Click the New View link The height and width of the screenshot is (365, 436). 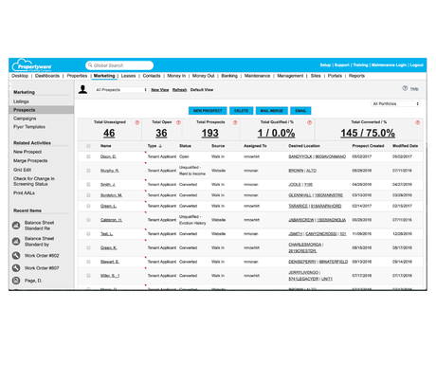tap(160, 90)
